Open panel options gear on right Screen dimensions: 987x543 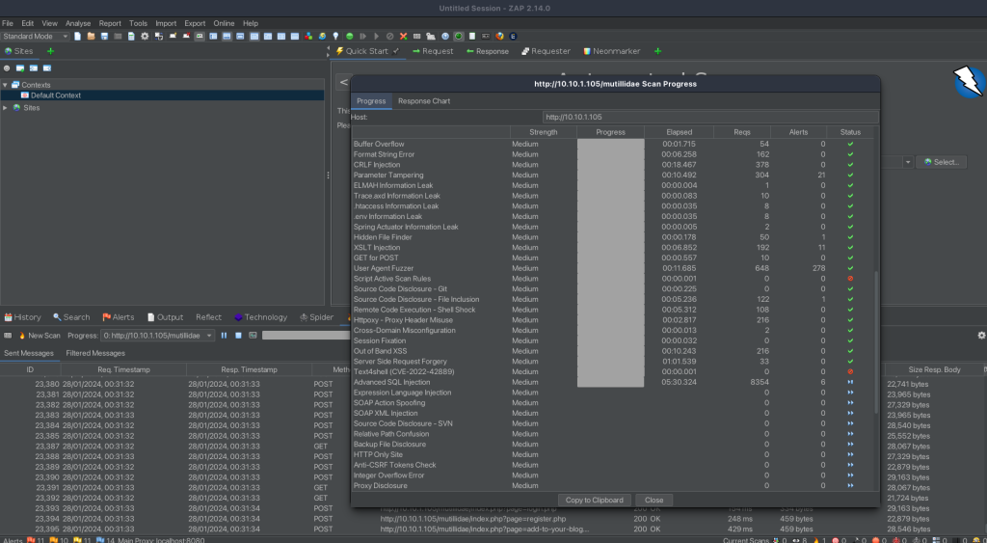click(981, 336)
